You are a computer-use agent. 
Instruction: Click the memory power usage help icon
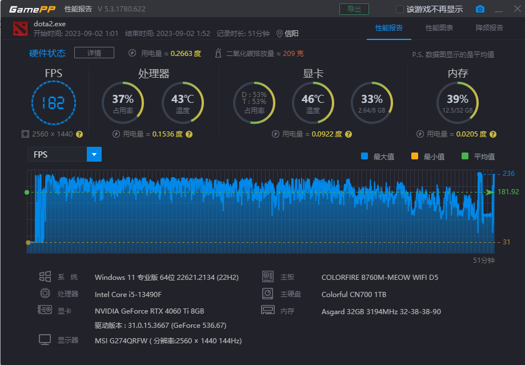[493, 134]
